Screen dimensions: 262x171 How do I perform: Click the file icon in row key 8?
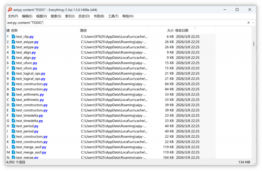(13, 73)
